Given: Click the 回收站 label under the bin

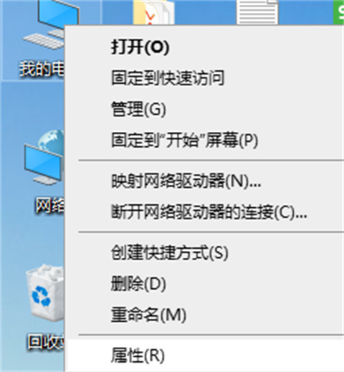Looking at the screenshot, I should [46, 342].
